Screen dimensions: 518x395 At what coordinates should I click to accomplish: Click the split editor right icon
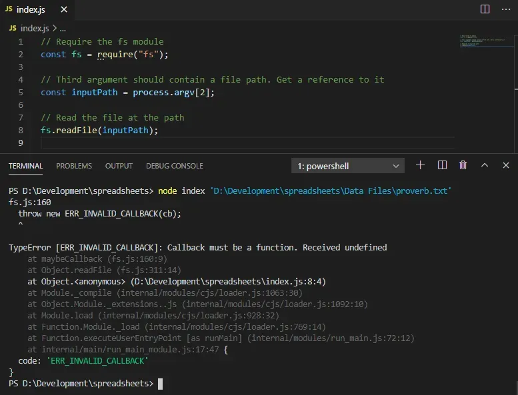[485, 9]
